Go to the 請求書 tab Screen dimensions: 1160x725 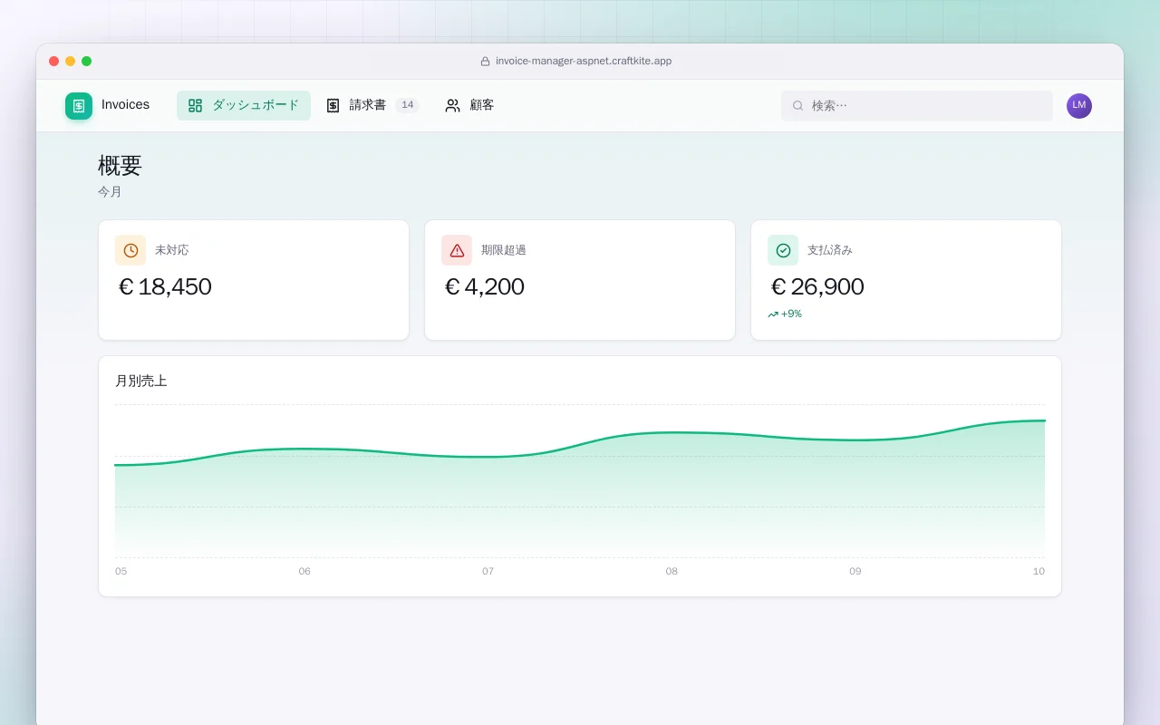372,105
